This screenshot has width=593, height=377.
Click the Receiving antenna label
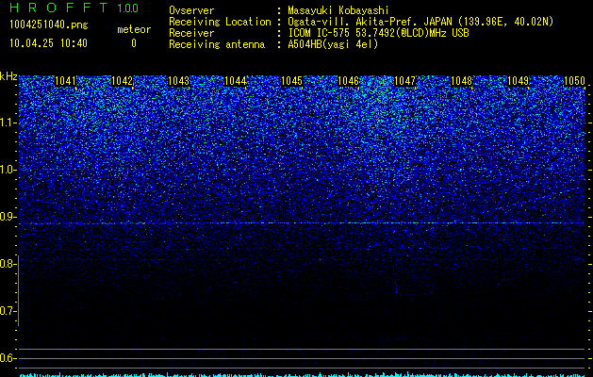coord(217,44)
